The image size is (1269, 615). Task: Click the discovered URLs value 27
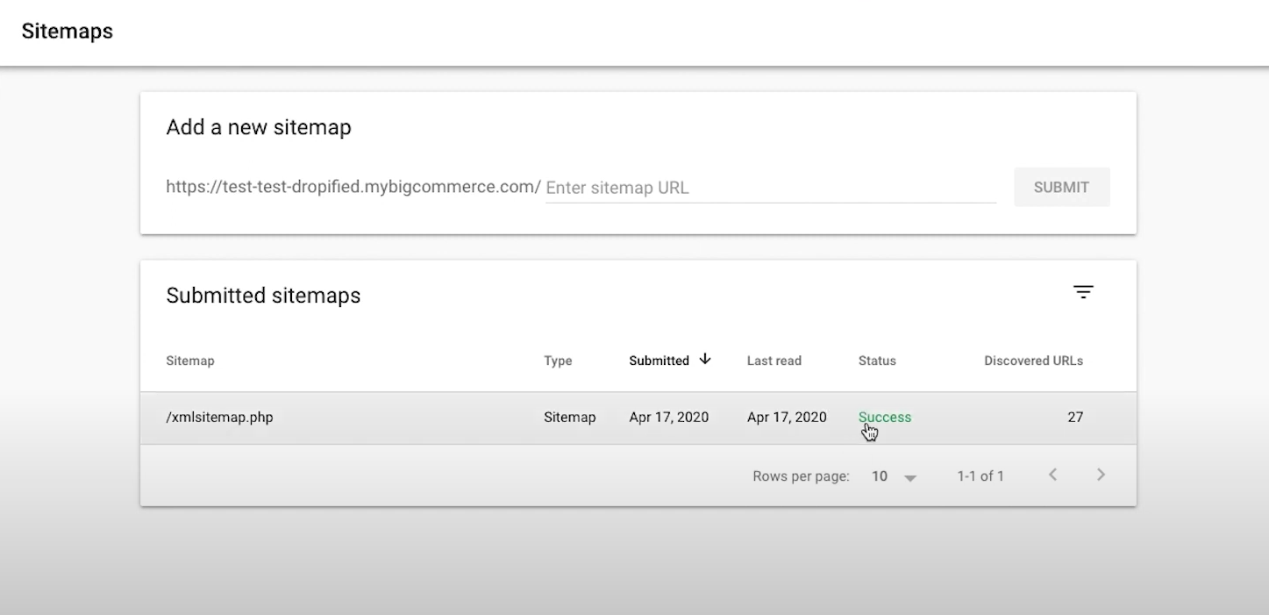click(x=1075, y=418)
